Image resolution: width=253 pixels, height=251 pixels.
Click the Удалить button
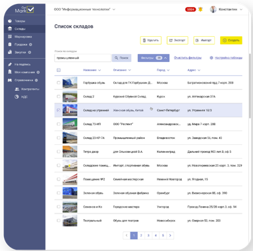coord(151,40)
